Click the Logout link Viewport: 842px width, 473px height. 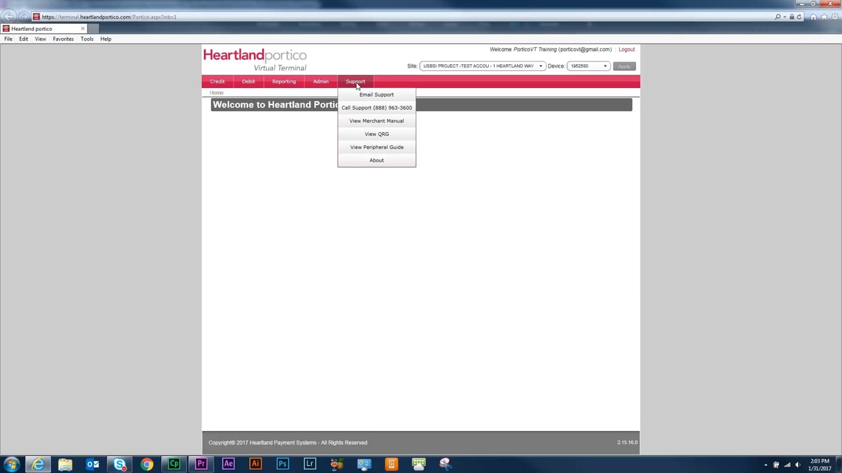[x=627, y=49]
